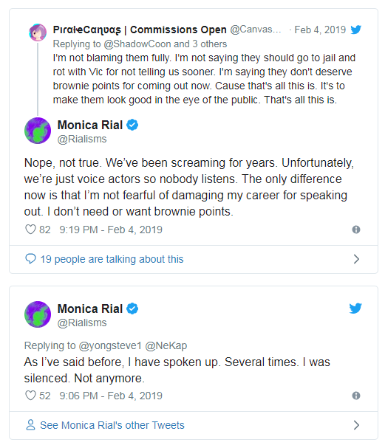
Task: Open info icon on 9:19 PM tweet
Action: [356, 230]
